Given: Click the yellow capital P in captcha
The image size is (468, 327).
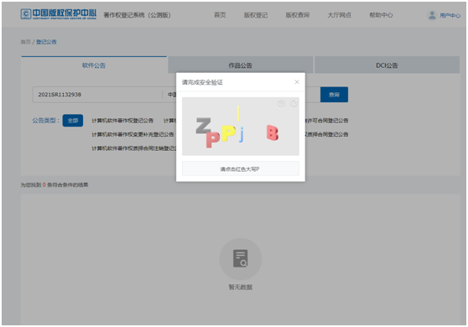Looking at the screenshot, I should 228,132.
